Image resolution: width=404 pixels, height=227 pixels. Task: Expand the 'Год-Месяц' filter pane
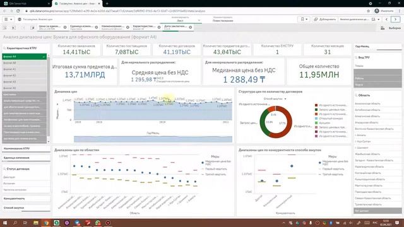click(377, 47)
